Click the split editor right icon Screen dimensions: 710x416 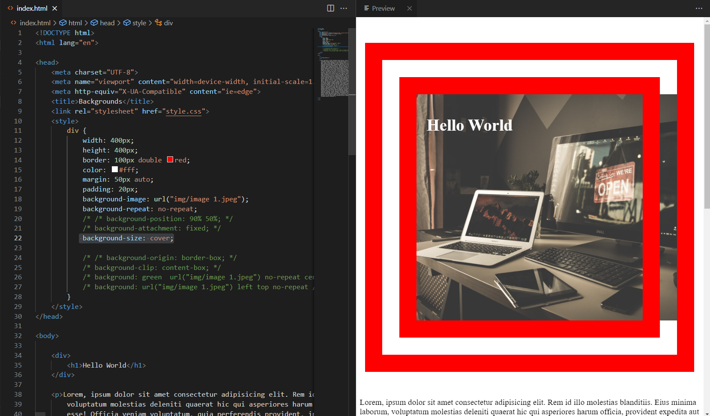coord(330,8)
